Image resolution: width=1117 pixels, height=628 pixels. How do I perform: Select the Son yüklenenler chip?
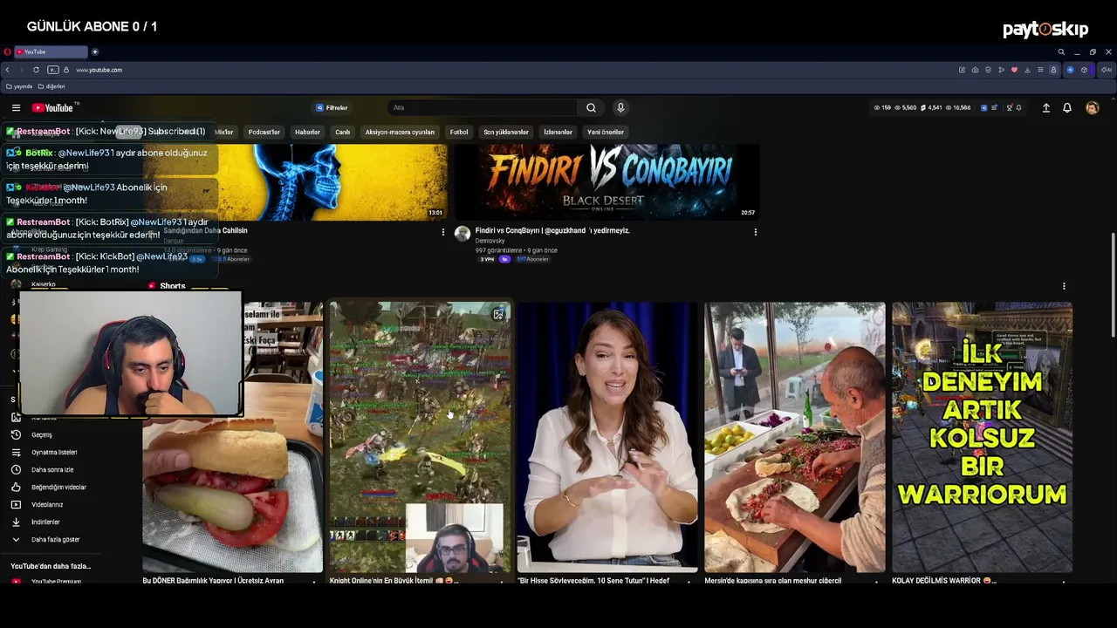pyautogui.click(x=506, y=133)
